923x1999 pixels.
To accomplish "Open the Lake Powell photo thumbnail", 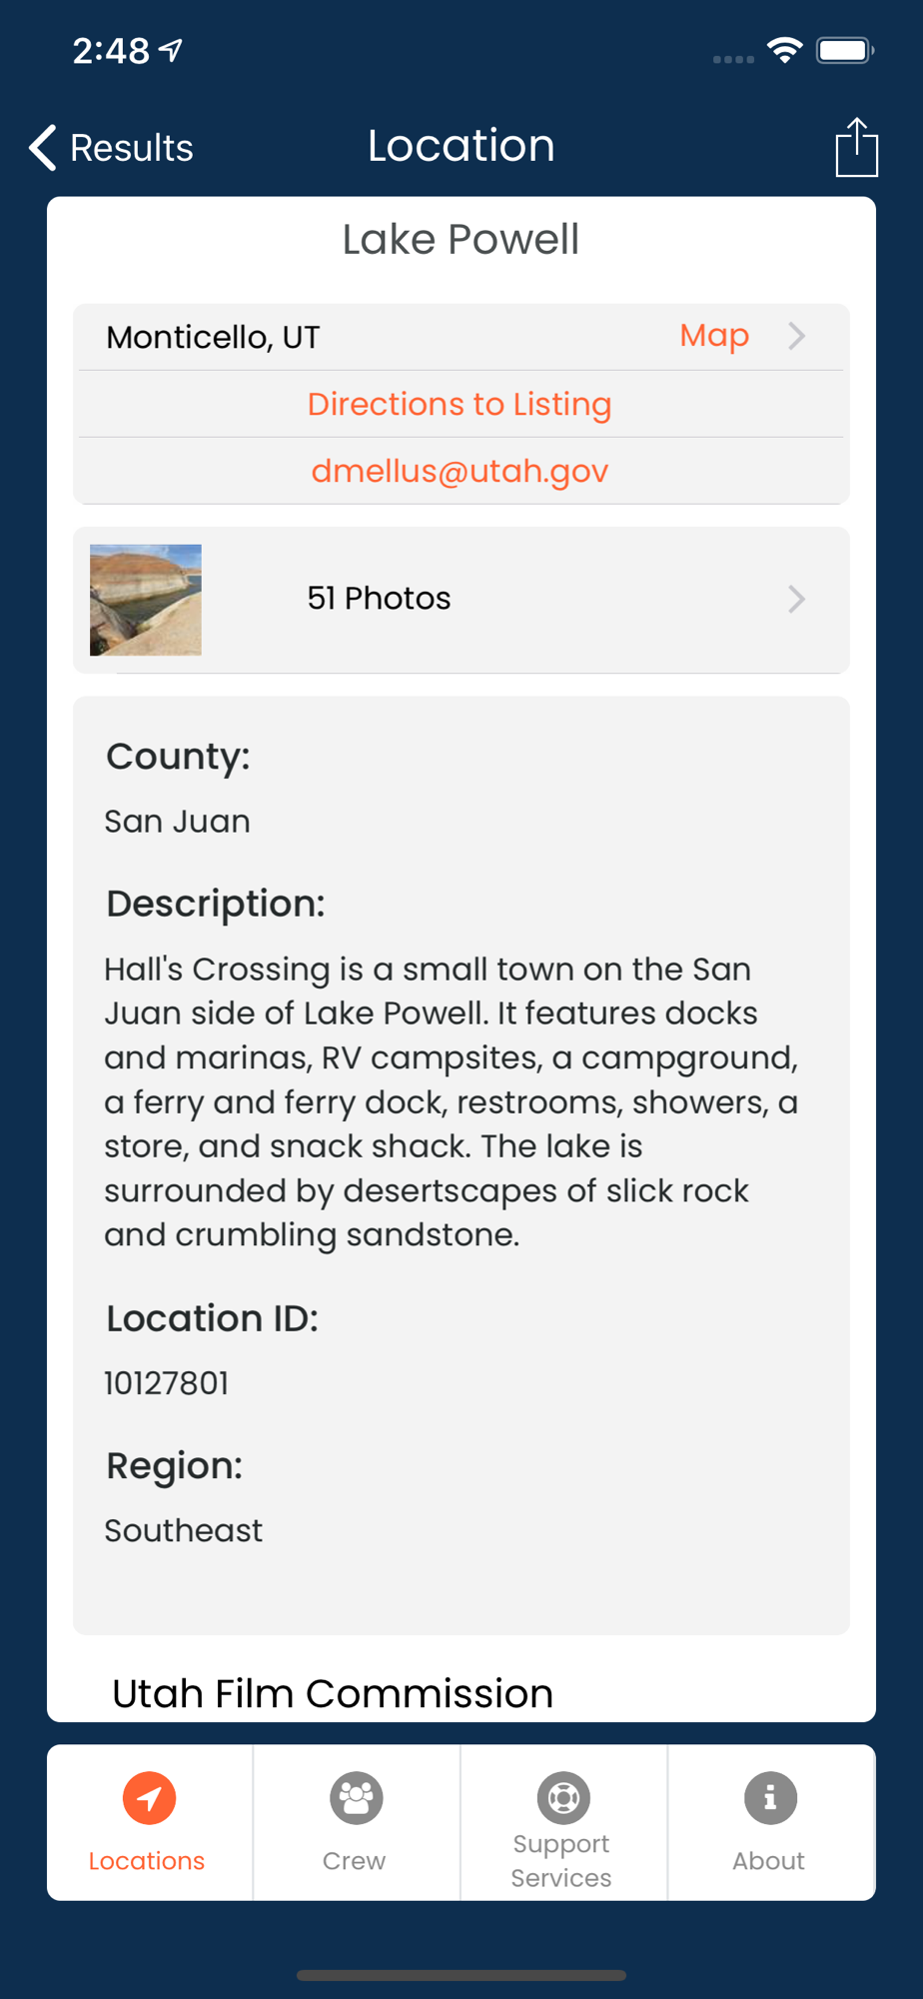I will pyautogui.click(x=146, y=600).
